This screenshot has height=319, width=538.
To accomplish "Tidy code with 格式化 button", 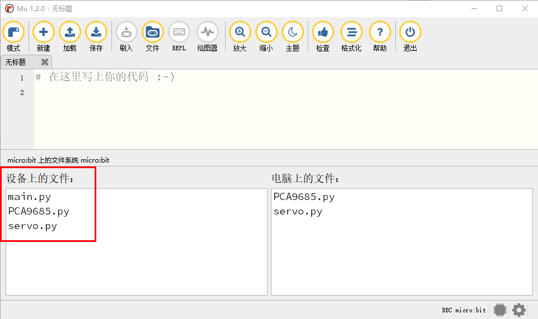I will tap(352, 36).
